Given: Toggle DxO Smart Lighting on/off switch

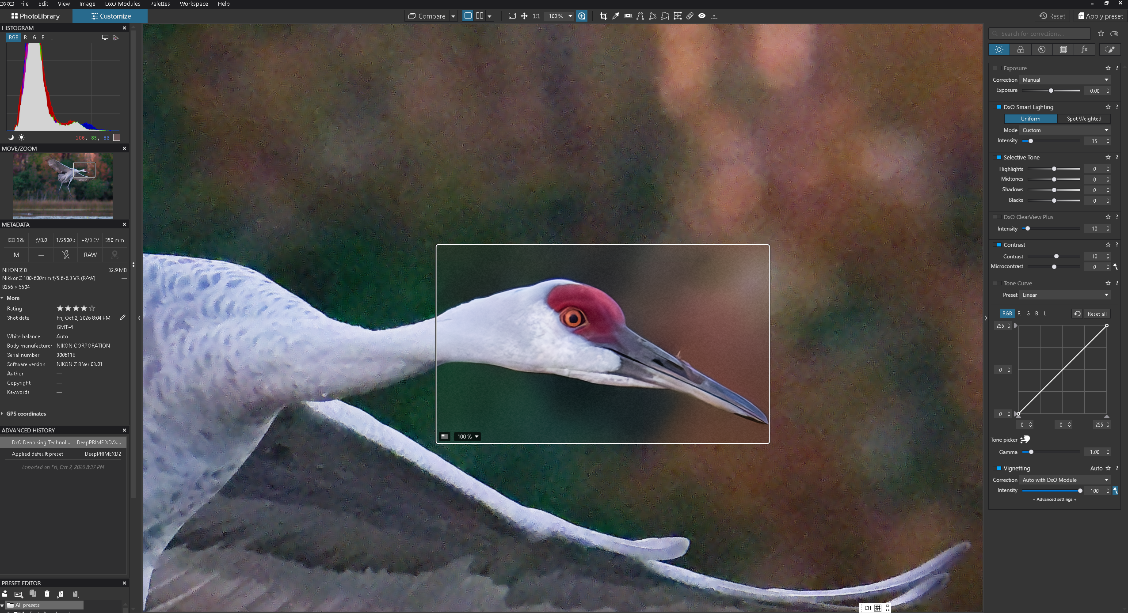Looking at the screenshot, I should (997, 107).
